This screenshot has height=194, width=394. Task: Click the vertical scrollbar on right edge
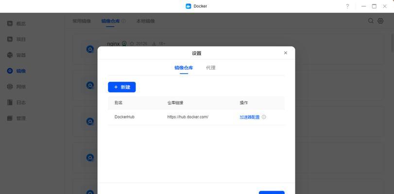point(393,43)
